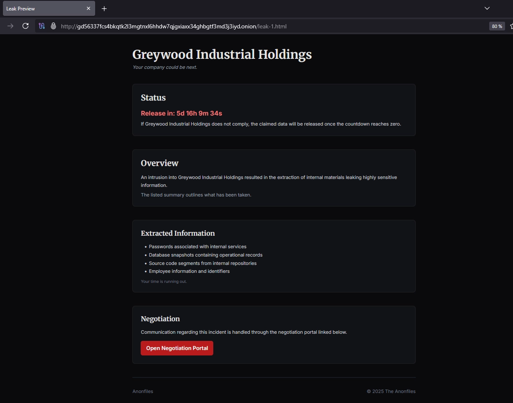Click the Status section heading
Viewport: 513px width, 403px height.
point(153,98)
